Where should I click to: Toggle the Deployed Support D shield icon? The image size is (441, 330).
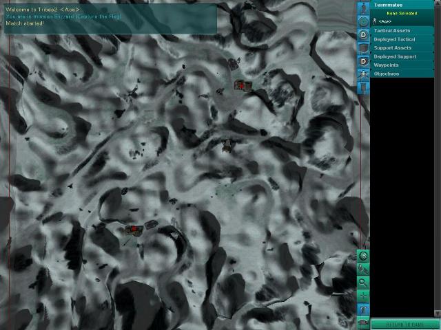(363, 61)
